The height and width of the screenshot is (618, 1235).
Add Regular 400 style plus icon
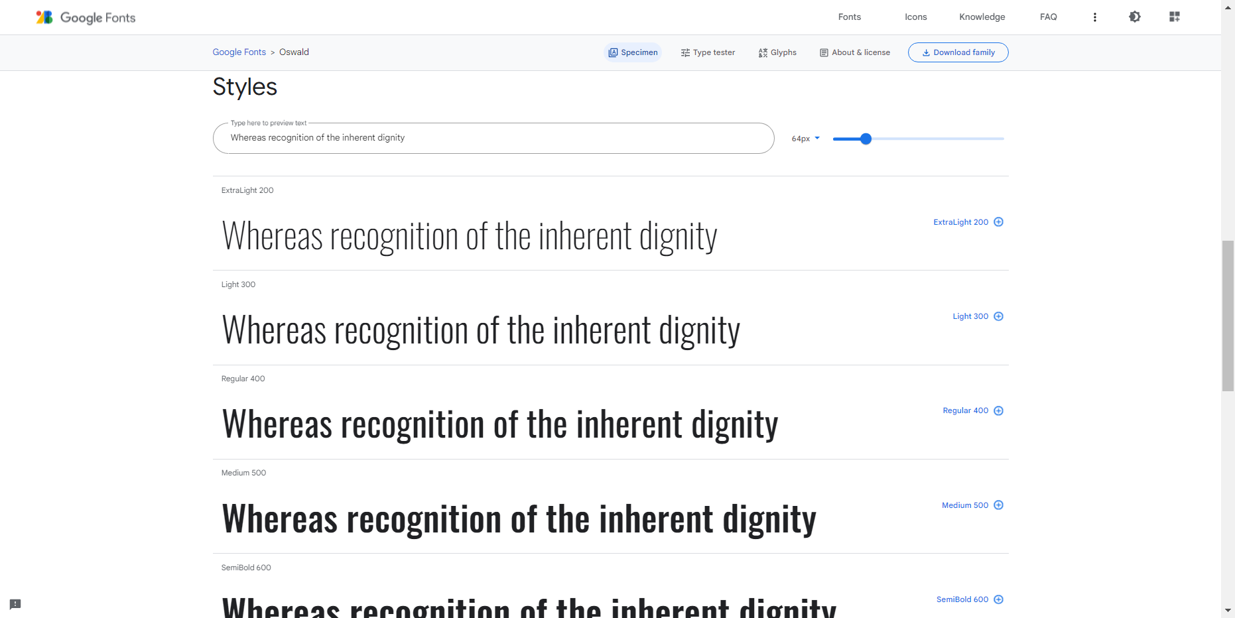click(998, 411)
